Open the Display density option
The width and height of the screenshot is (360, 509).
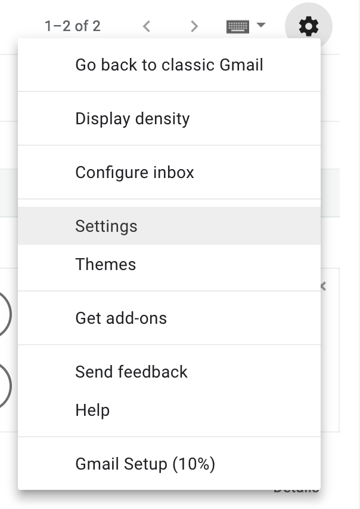(132, 118)
